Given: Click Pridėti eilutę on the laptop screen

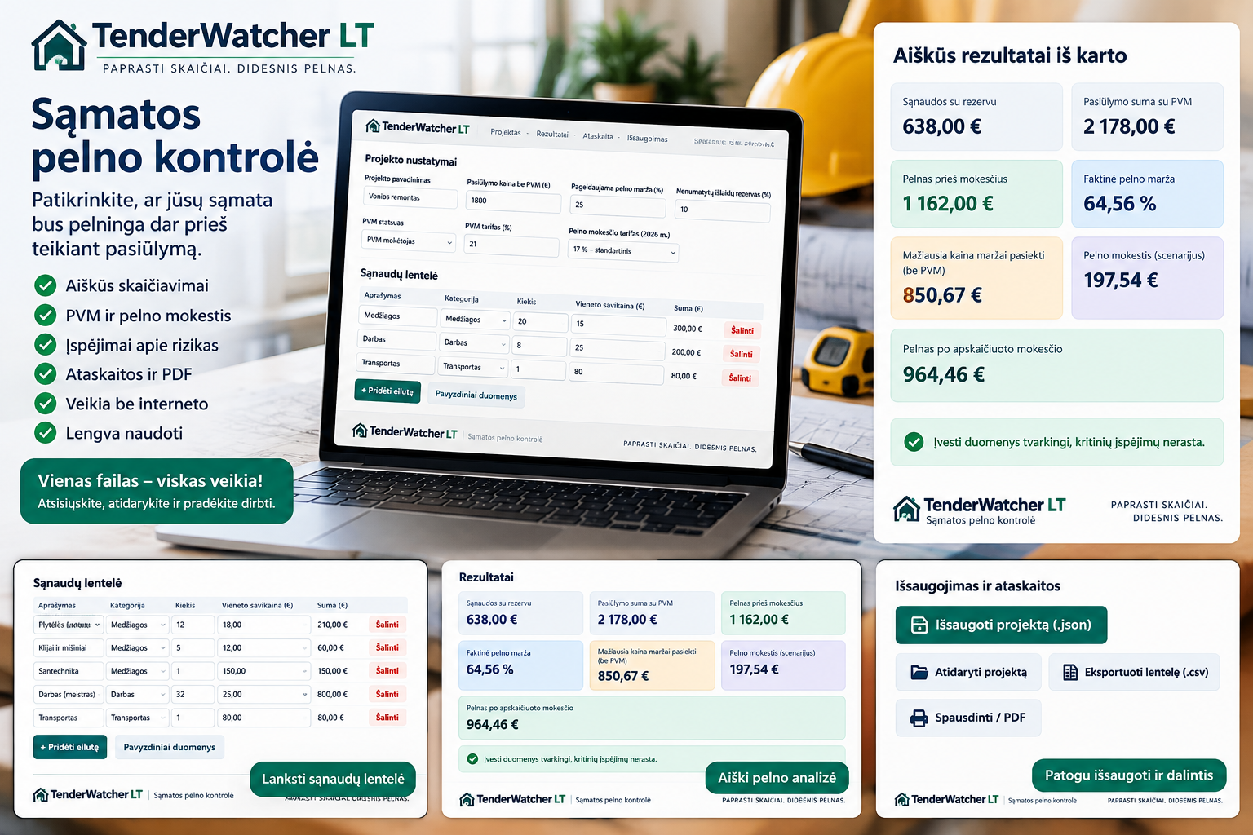Looking at the screenshot, I should (x=387, y=391).
